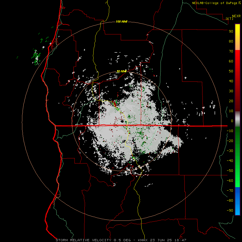Image resolution: width=242 pixels, height=242 pixels.
Task: Click the -80 value on velocity scale
Action: [x=230, y=201]
